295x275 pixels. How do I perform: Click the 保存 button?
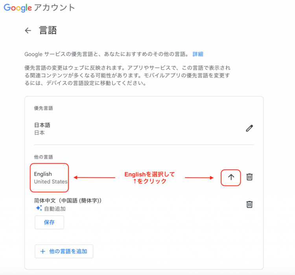tap(49, 222)
